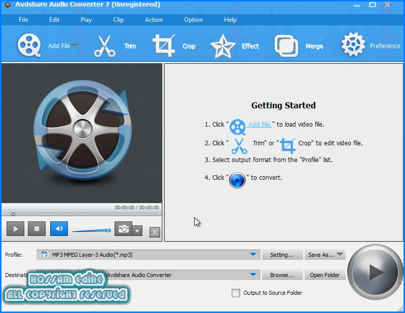Maximize the Avdshare Audio Converter window

coord(372,5)
